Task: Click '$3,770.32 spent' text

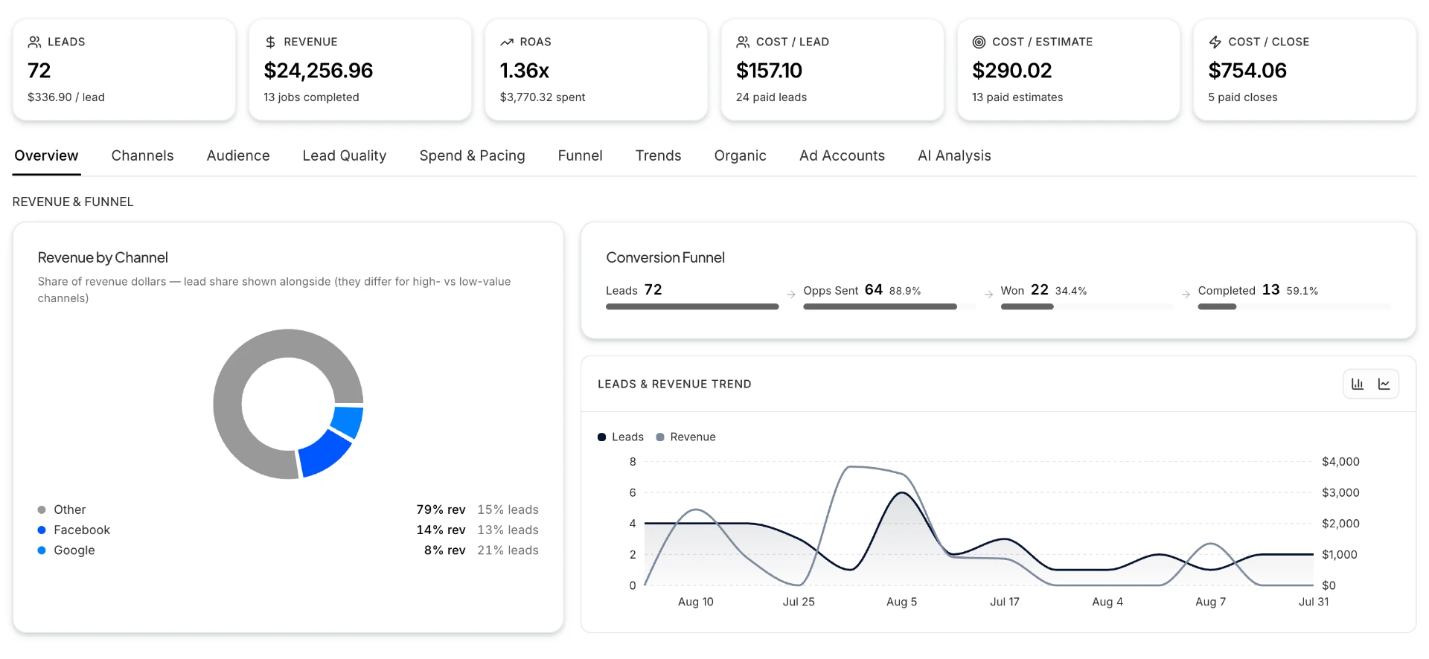Action: (543, 97)
